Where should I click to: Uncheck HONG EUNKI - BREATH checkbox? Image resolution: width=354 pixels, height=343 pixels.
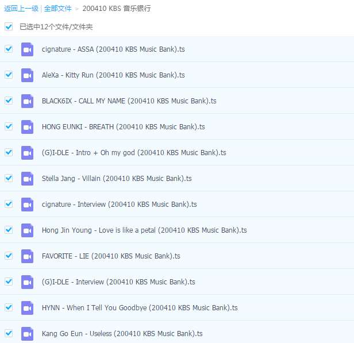click(9, 126)
